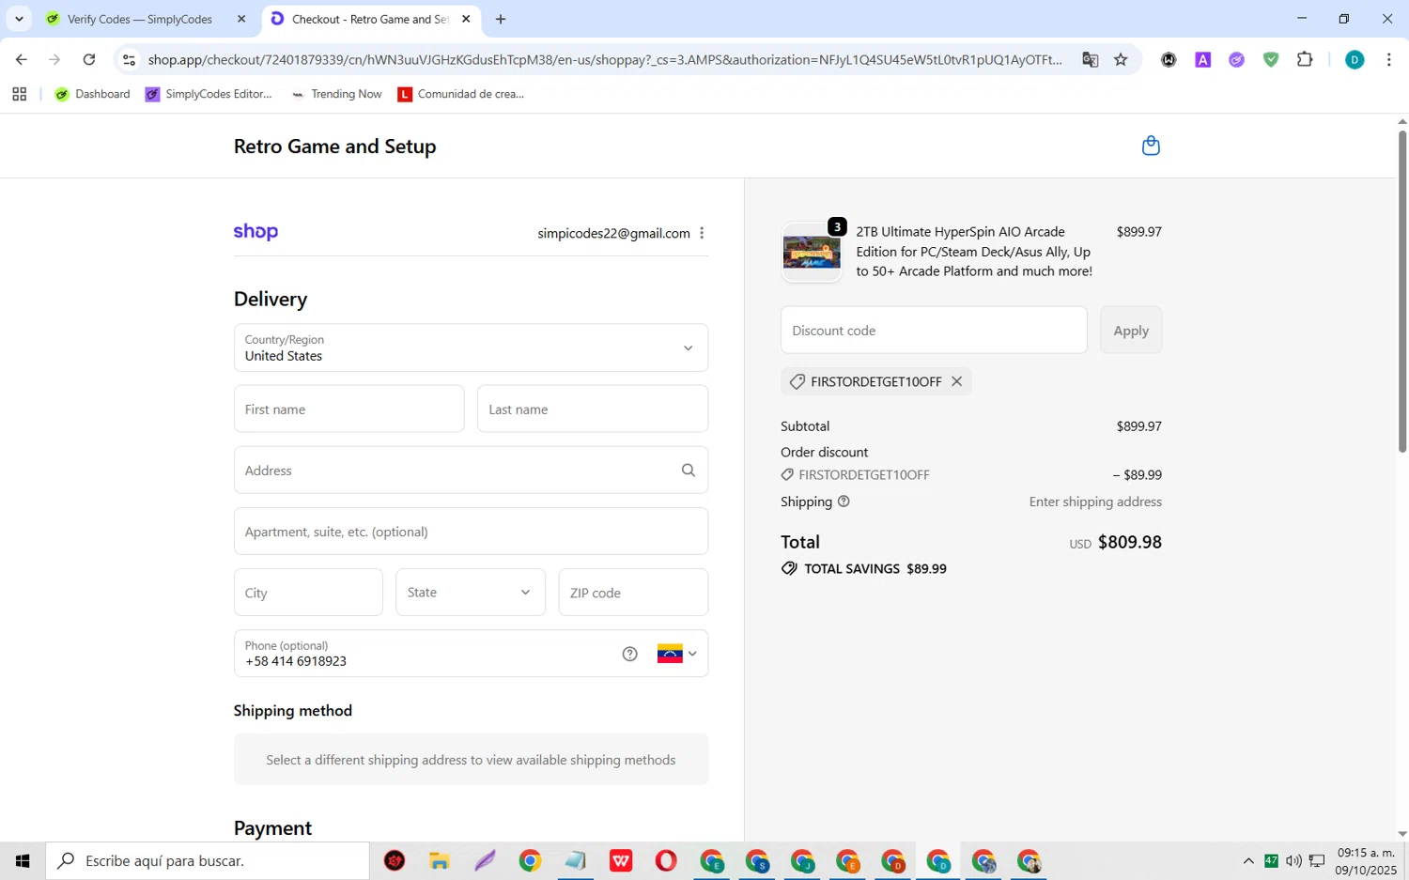
Task: Click the Google Translate icon in address bar
Action: pos(1090,60)
